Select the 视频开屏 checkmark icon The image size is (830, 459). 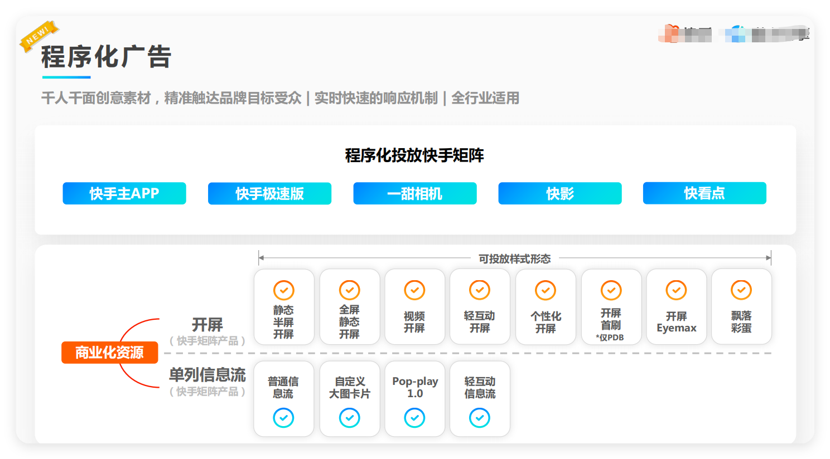click(415, 290)
